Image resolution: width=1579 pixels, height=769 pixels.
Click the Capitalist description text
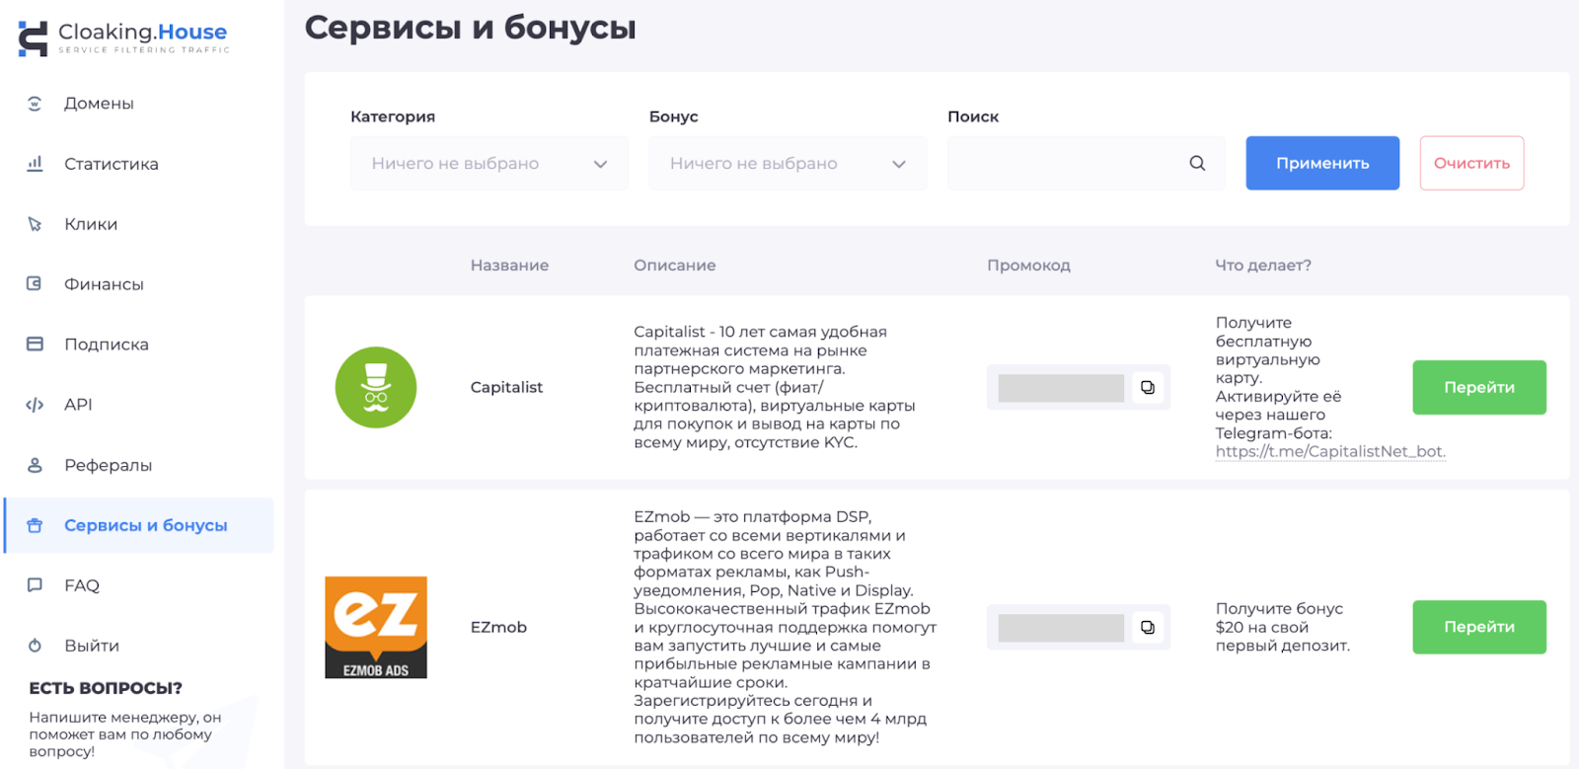click(775, 387)
